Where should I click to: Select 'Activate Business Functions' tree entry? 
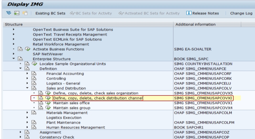point(58,49)
